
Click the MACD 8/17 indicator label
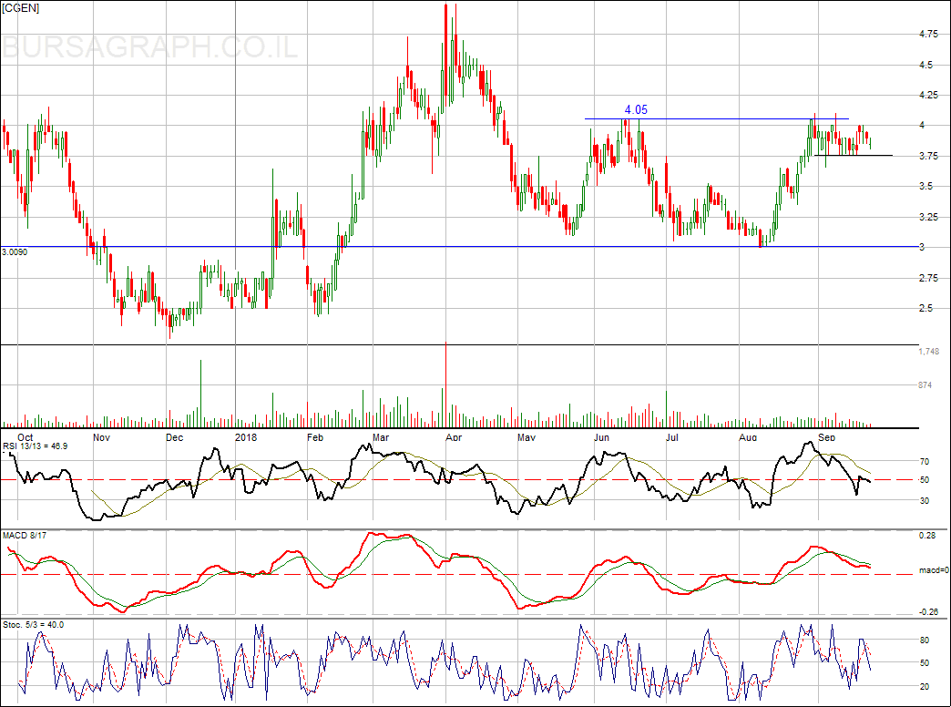pos(25,535)
